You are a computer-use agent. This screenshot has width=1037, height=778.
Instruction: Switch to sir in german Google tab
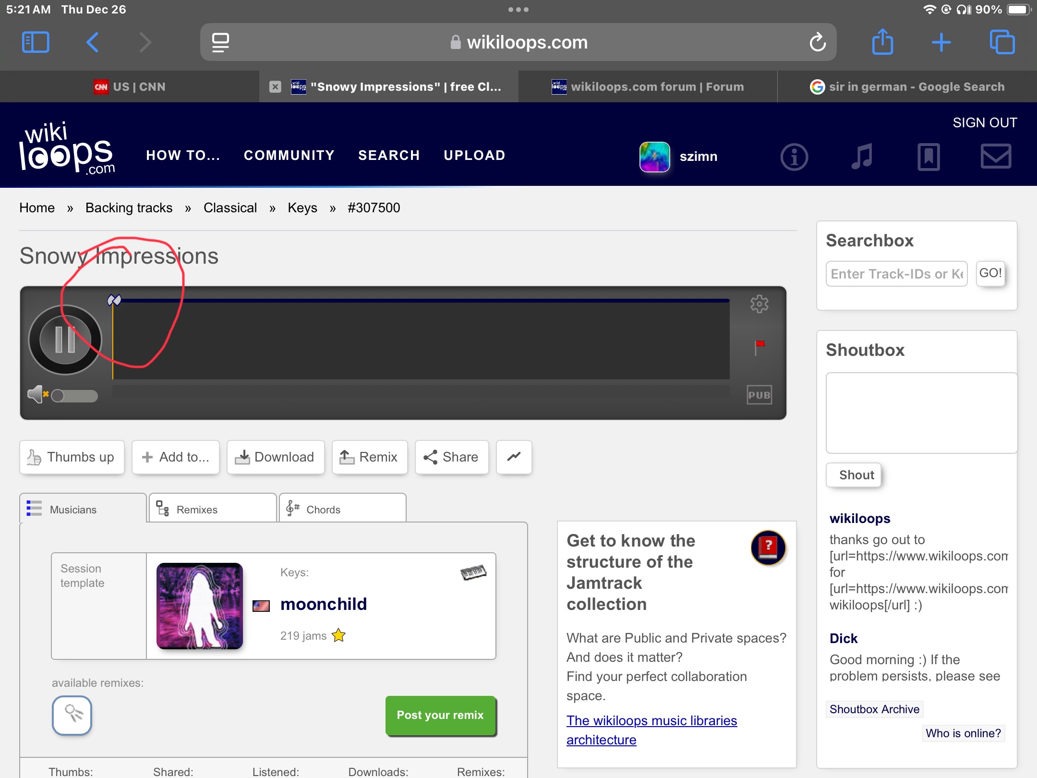[907, 87]
